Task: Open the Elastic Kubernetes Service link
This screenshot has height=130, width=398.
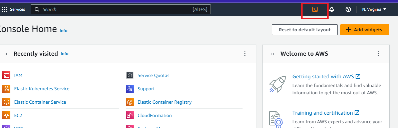Action: [42, 89]
